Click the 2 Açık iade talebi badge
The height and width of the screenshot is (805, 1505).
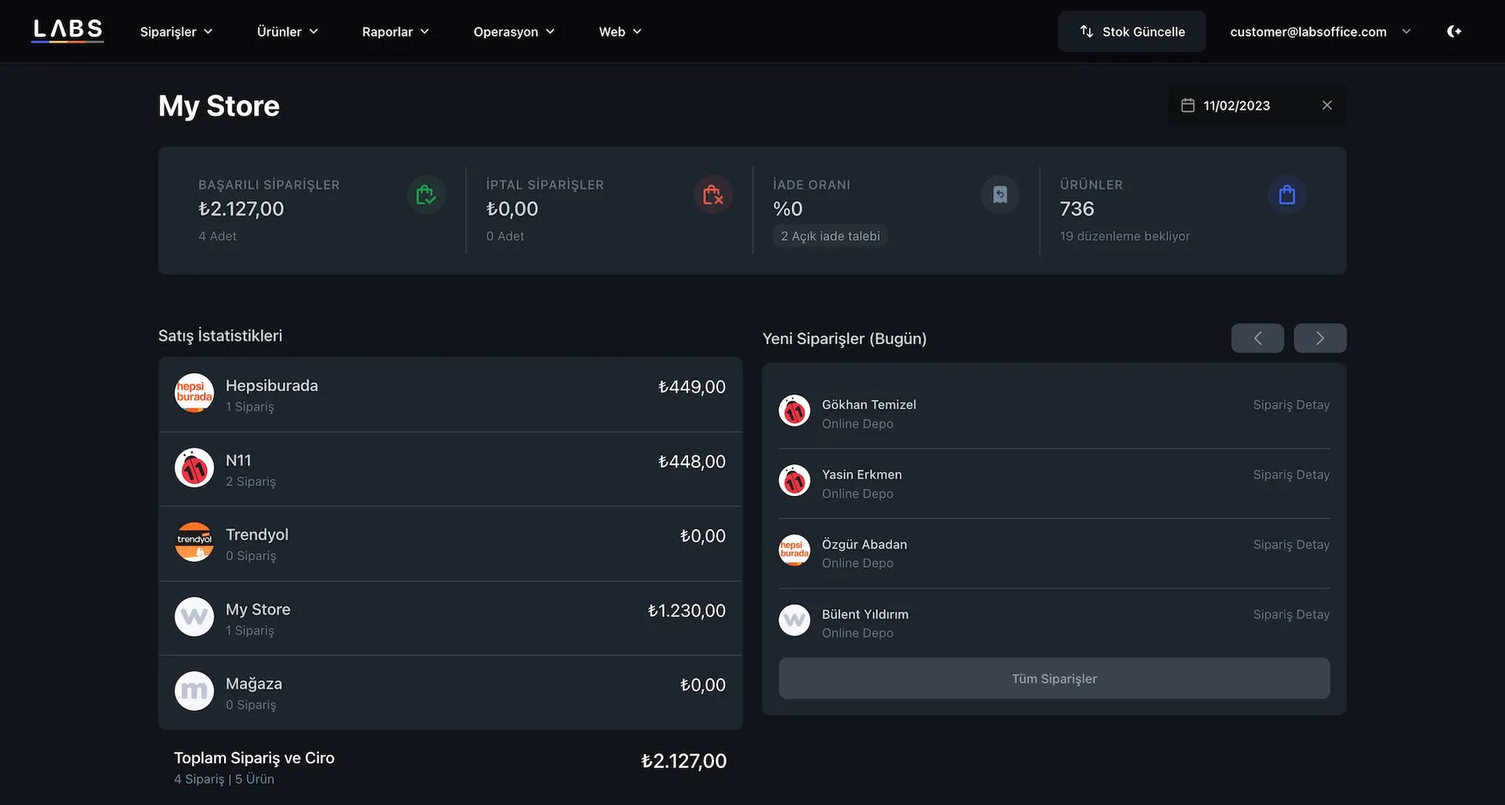830,235
